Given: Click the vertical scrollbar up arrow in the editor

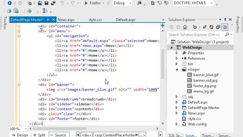Looking at the screenshot, I should coord(163,31).
